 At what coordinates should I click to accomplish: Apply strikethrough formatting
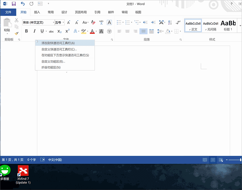click(x=51, y=31)
